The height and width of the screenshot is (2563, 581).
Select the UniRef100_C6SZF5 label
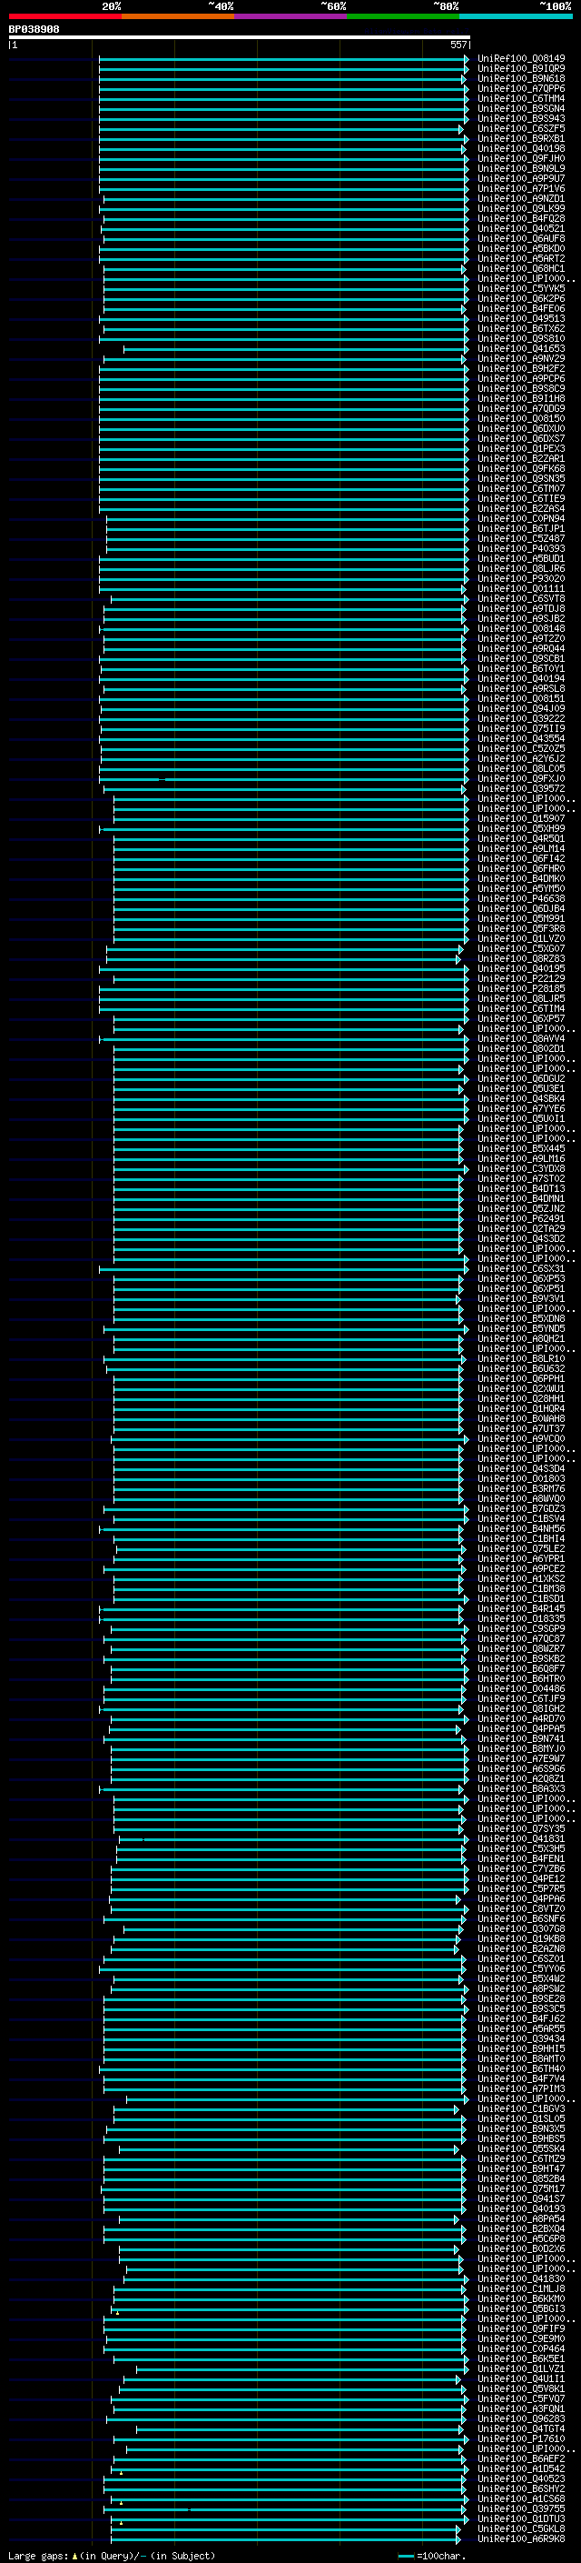[x=520, y=128]
